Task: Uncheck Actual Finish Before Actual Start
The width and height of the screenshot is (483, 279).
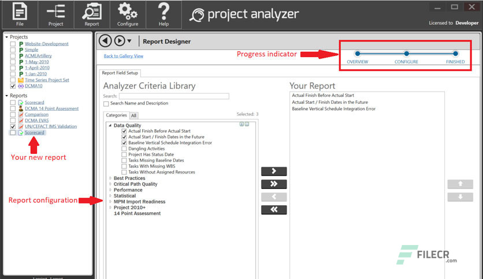Action: 124,131
